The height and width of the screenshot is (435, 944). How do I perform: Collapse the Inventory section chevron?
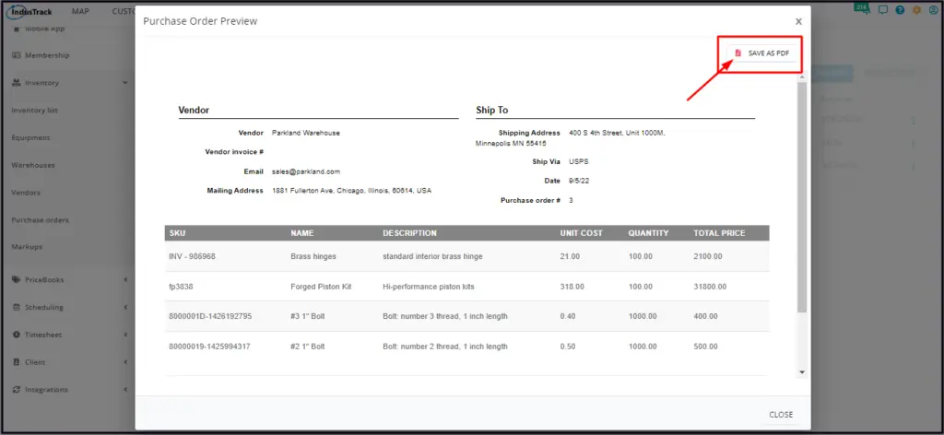[x=125, y=82]
